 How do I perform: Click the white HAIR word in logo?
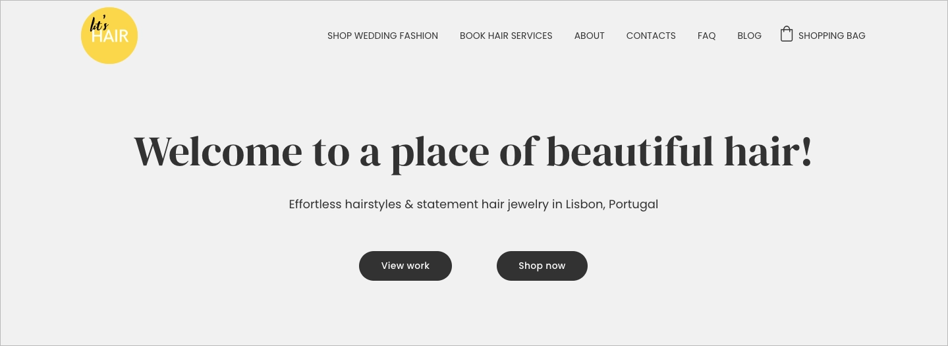coord(110,37)
